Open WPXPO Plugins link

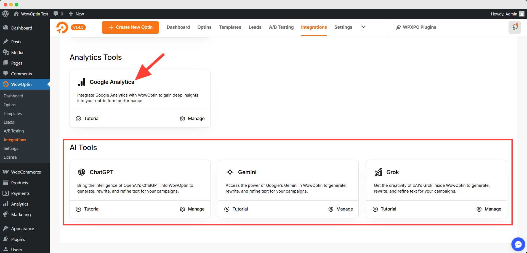[416, 27]
